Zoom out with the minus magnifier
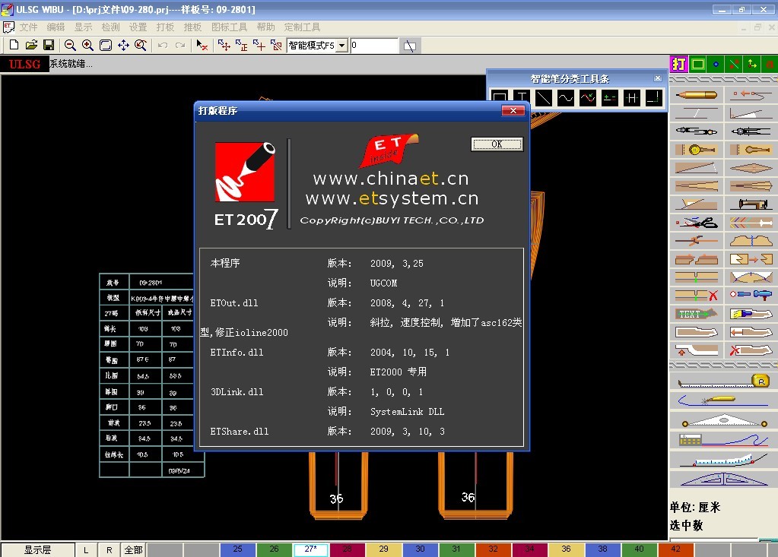778x557 pixels. 70,45
